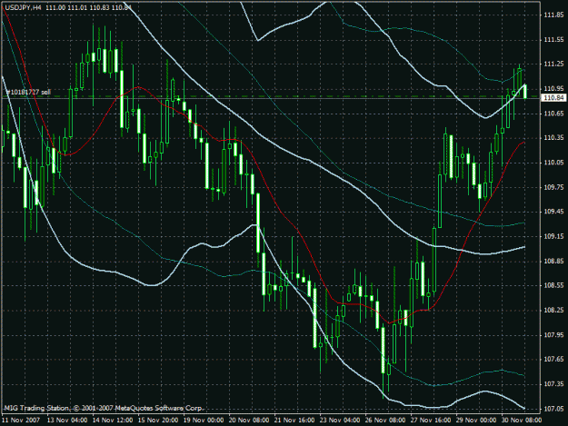Screen dimensions: 568x426
Task: Click the 110.95 price axis label
Action: [553, 89]
